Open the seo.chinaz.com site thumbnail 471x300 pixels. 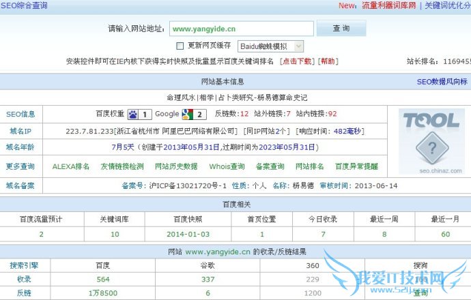click(431, 142)
